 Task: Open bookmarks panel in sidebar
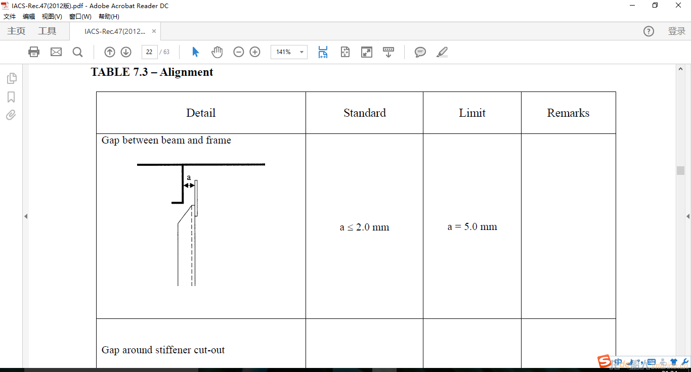(x=11, y=97)
